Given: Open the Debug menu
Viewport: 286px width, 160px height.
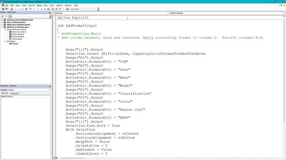Looking at the screenshot, I should tap(39, 5).
